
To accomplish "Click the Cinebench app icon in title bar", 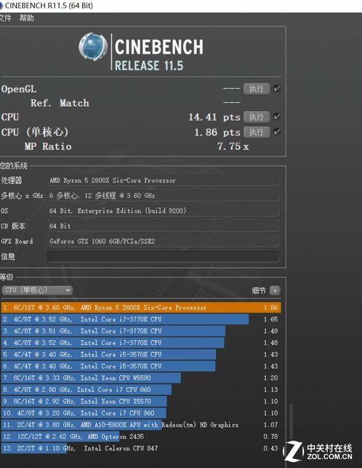I will pyautogui.click(x=1, y=6).
